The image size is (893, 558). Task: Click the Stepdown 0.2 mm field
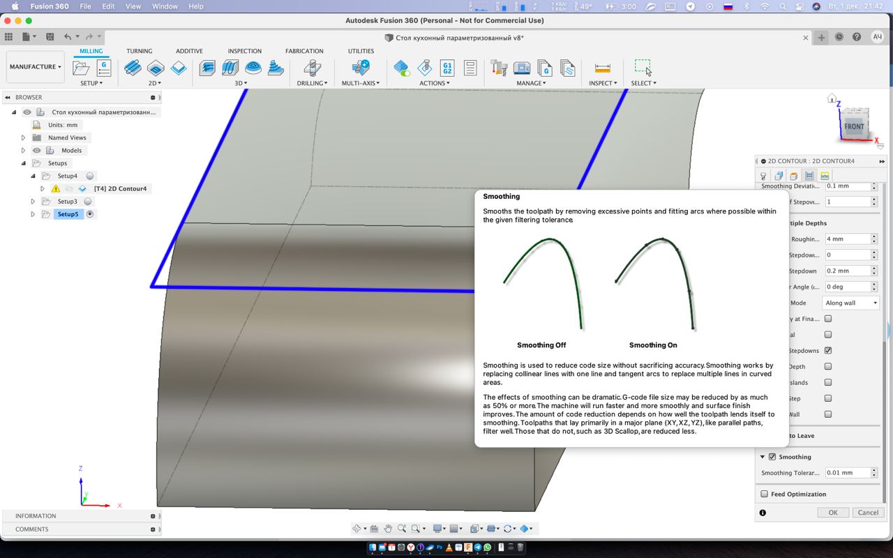click(x=847, y=271)
